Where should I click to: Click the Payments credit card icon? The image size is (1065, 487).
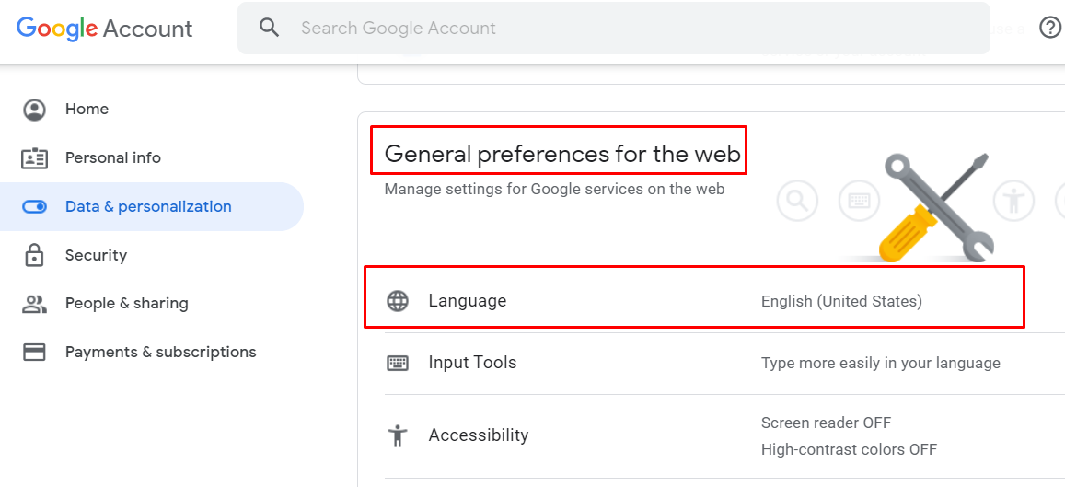point(34,352)
